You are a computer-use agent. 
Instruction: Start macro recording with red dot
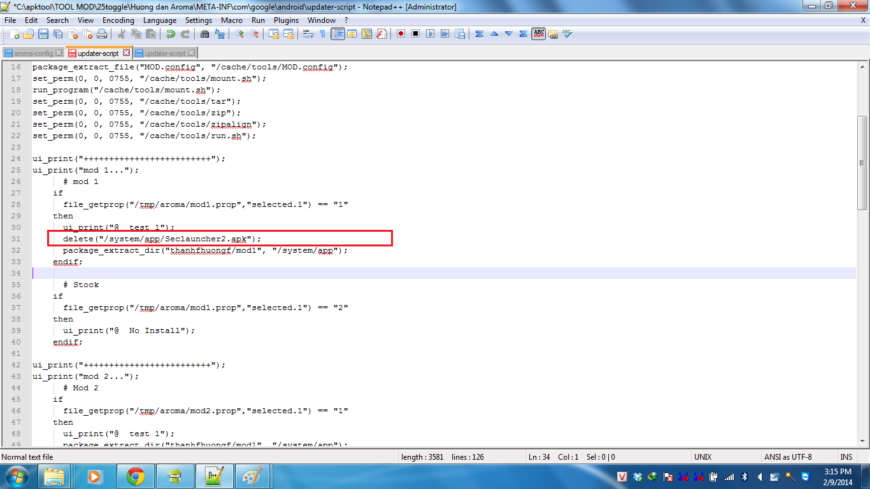(401, 34)
